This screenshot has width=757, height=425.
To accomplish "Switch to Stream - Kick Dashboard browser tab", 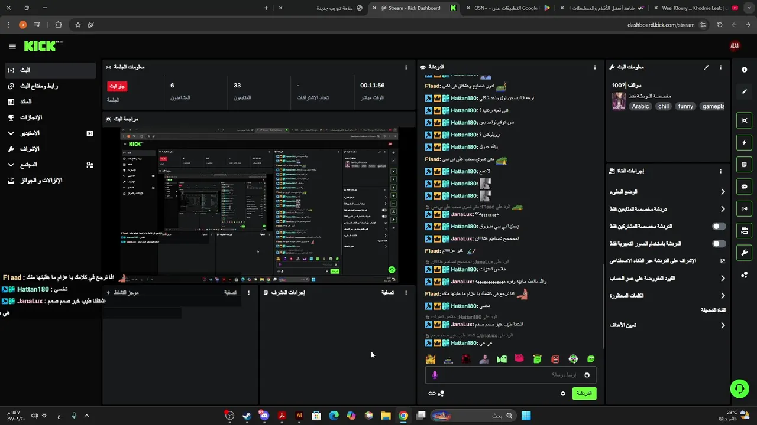I will [414, 8].
